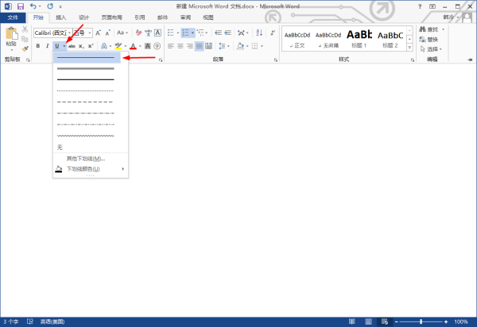Apply red font color
The height and width of the screenshot is (327, 477).
[x=133, y=46]
